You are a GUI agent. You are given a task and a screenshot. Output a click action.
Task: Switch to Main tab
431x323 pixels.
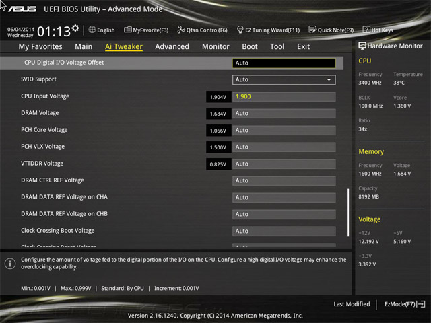[84, 46]
